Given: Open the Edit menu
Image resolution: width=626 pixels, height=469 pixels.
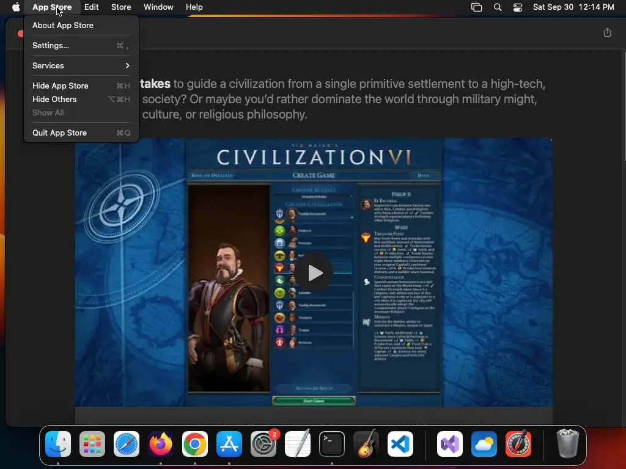Looking at the screenshot, I should (92, 7).
